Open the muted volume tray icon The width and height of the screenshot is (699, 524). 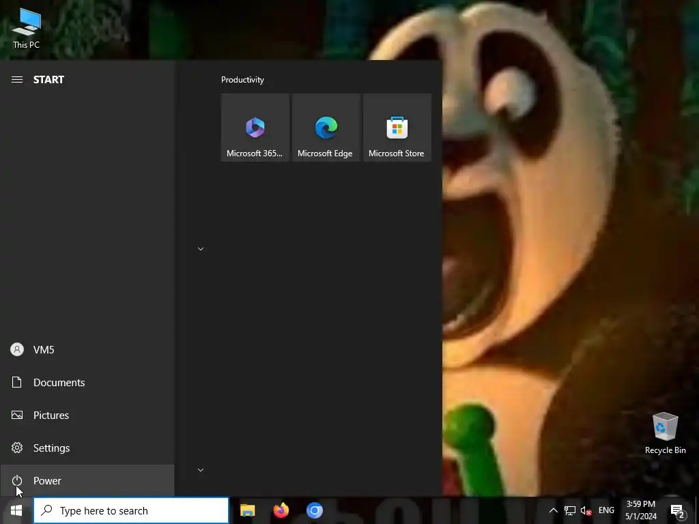point(586,510)
